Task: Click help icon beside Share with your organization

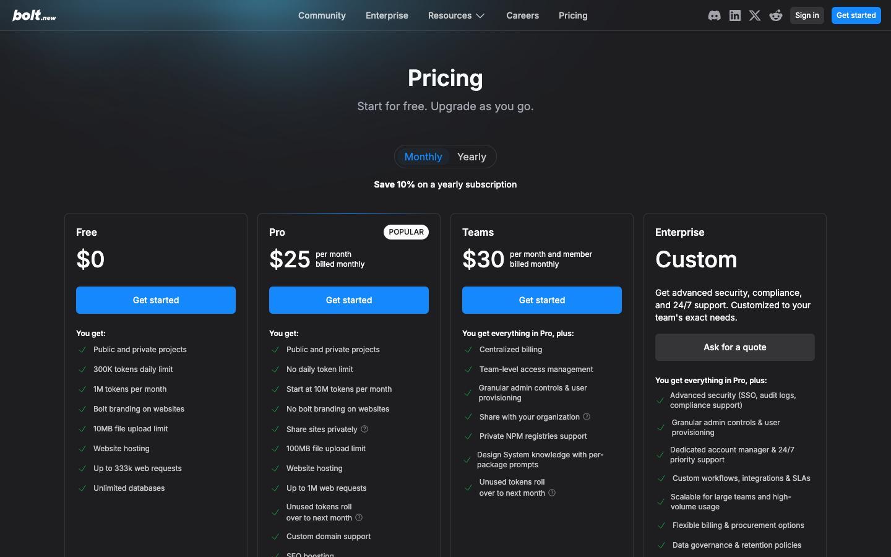Action: pos(587,417)
